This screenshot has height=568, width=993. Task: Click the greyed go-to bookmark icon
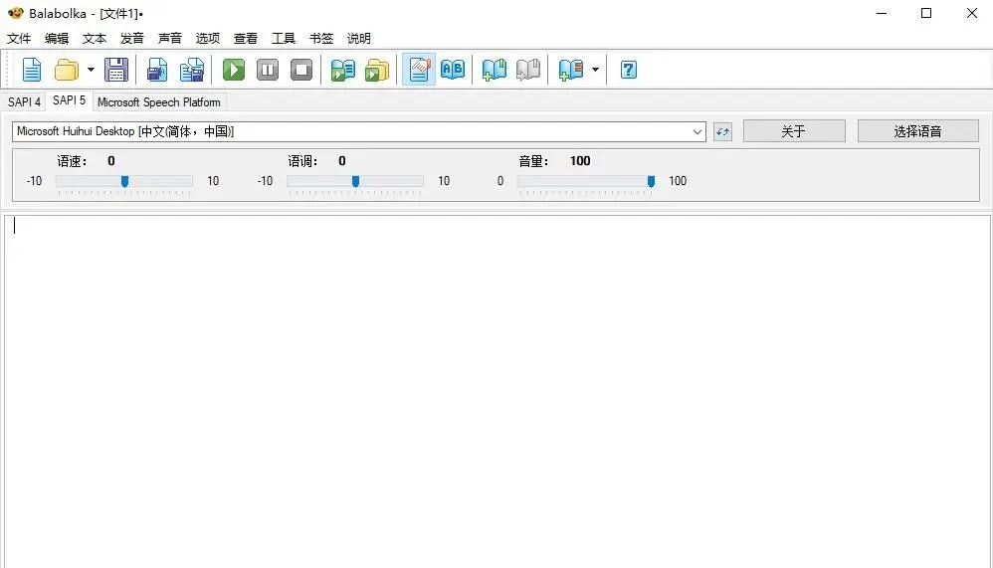528,70
